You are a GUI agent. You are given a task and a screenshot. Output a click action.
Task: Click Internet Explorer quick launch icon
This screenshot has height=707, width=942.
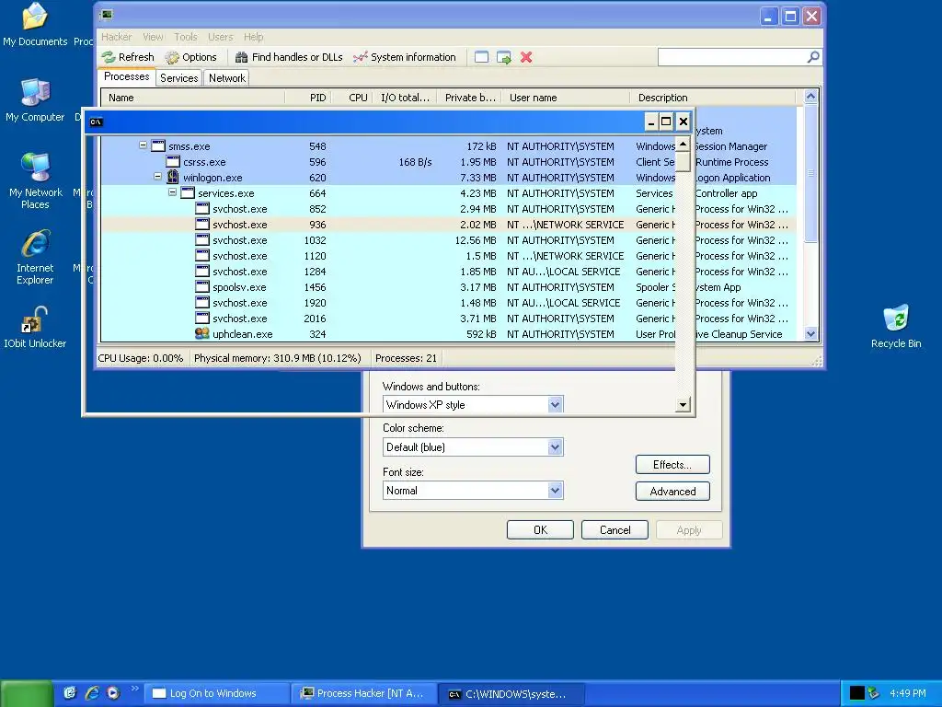coord(92,693)
